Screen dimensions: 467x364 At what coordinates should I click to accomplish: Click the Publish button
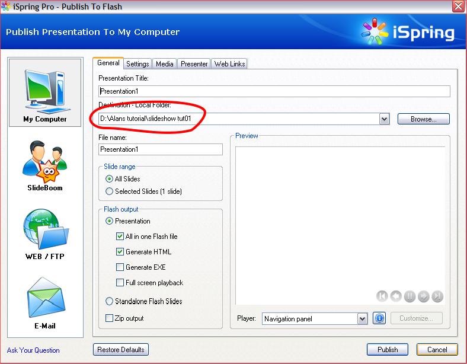(x=388, y=349)
